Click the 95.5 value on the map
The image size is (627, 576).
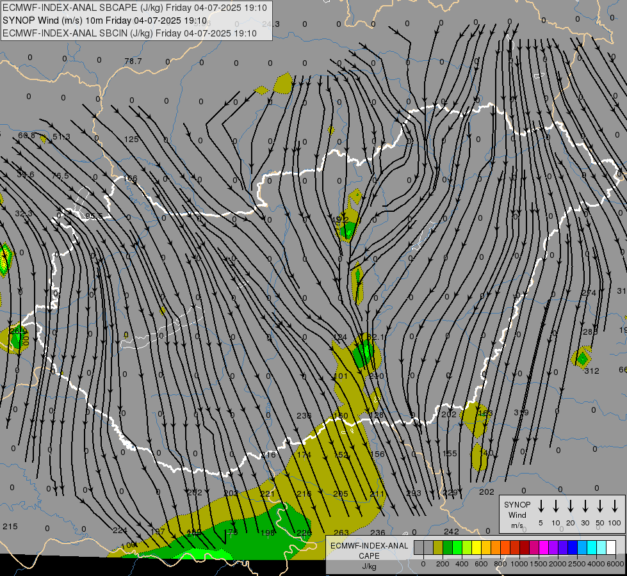[x=94, y=216]
